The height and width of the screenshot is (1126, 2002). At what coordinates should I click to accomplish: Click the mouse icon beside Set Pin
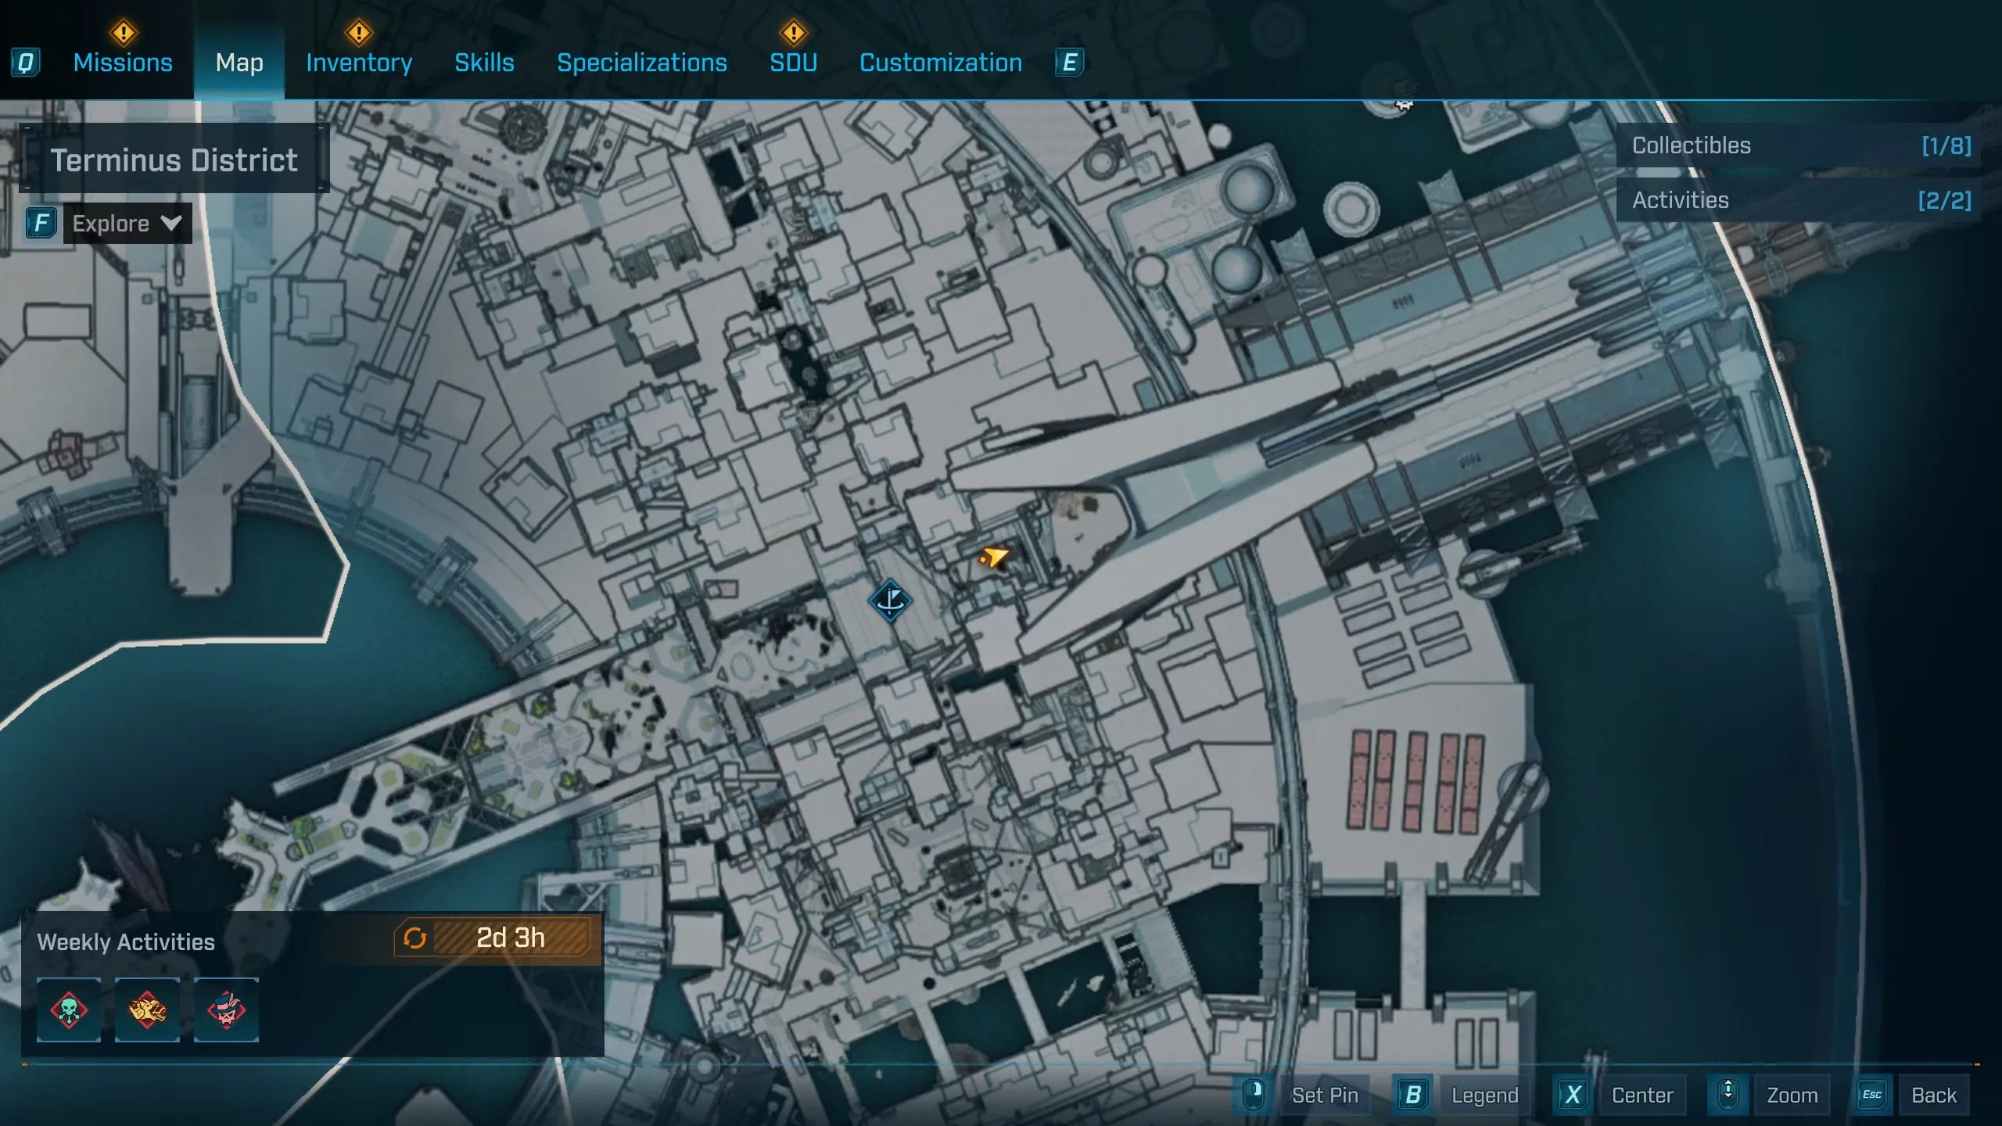click(x=1254, y=1094)
